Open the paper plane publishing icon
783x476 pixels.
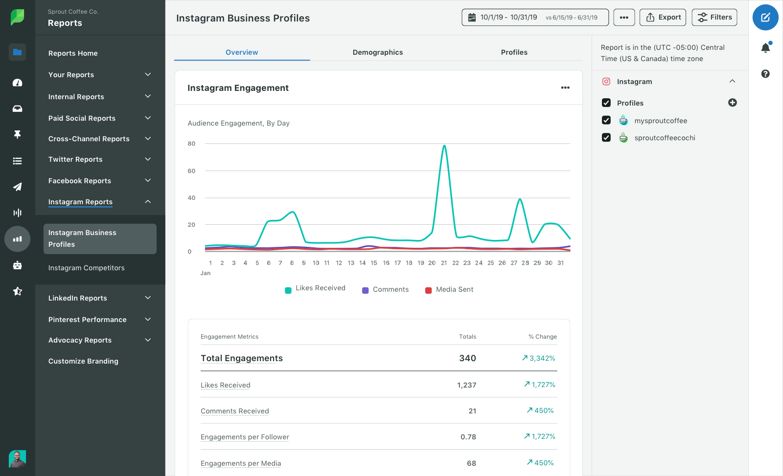click(18, 187)
